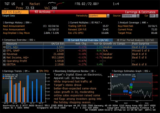
Task: Click the TGT US Equity ticker field
Action: (x=15, y=12)
